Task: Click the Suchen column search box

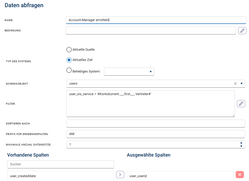Action: 60,164
